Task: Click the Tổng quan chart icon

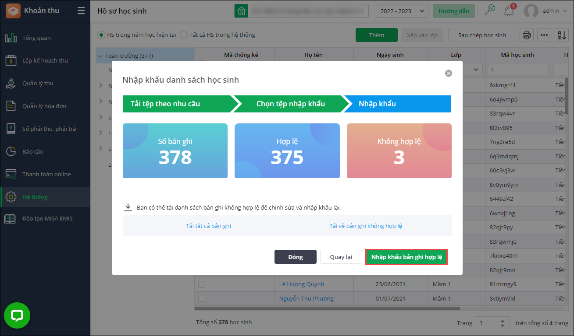Action: click(x=11, y=38)
